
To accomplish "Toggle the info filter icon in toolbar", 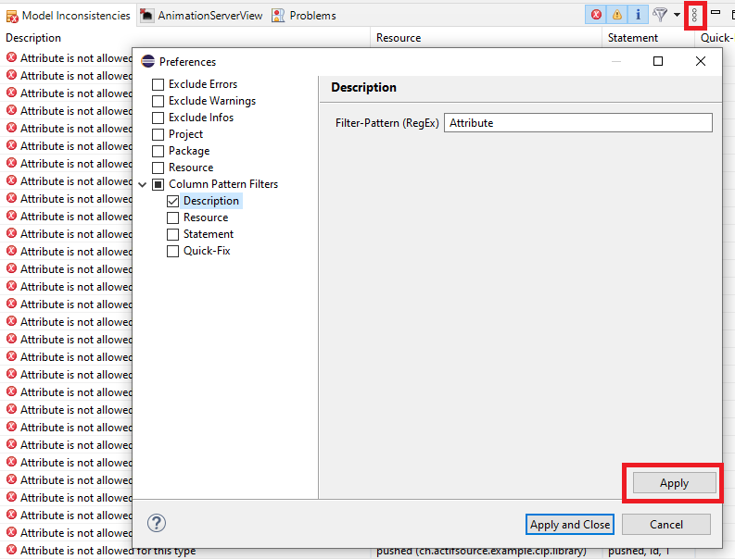I will coord(638,15).
